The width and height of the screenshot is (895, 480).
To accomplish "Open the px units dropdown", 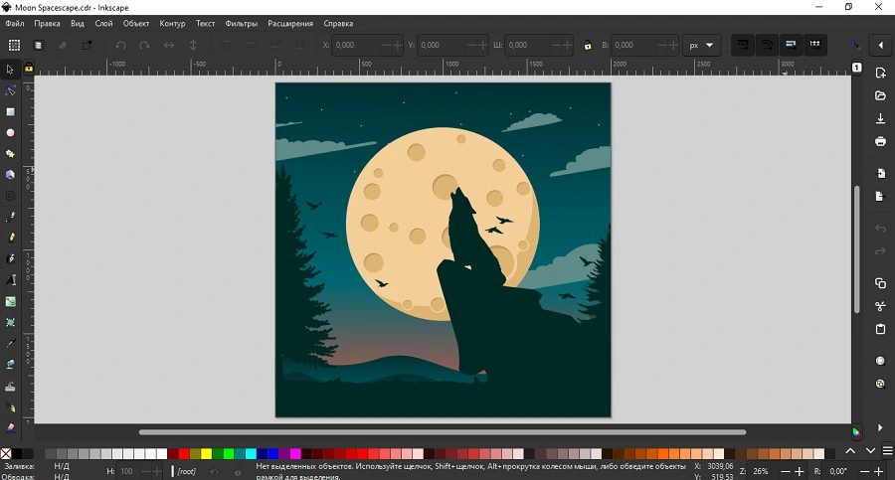I will tap(701, 45).
